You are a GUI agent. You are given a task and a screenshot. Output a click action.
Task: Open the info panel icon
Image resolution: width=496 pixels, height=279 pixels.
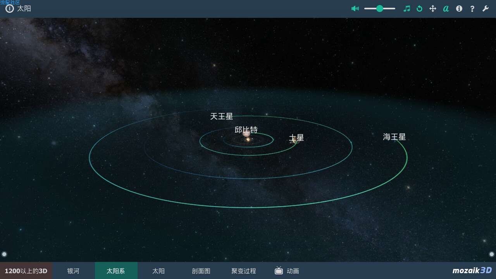pyautogui.click(x=459, y=9)
